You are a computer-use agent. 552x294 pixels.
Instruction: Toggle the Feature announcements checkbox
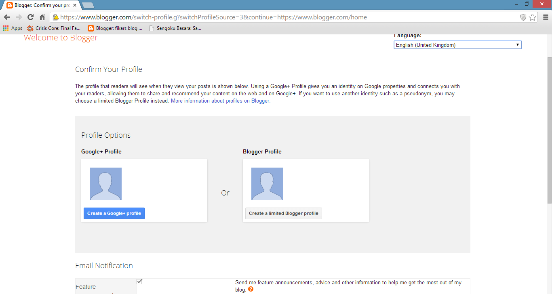click(139, 281)
